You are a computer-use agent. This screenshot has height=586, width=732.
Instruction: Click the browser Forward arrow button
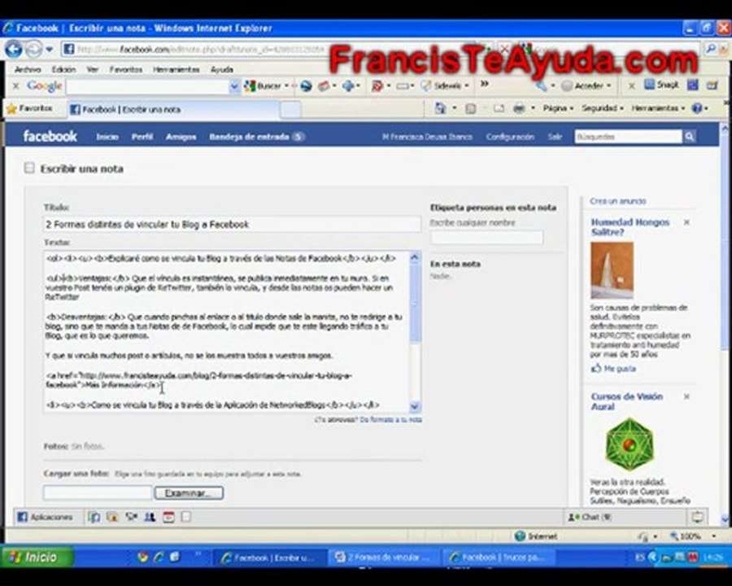[x=33, y=49]
